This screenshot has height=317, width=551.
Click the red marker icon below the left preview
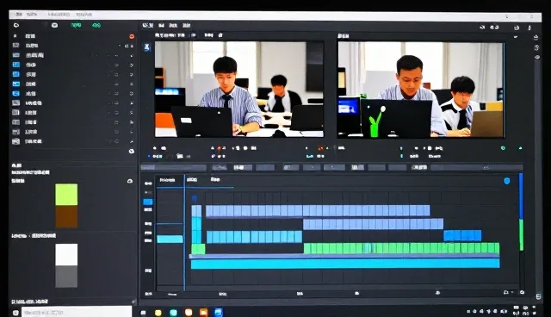[219, 148]
